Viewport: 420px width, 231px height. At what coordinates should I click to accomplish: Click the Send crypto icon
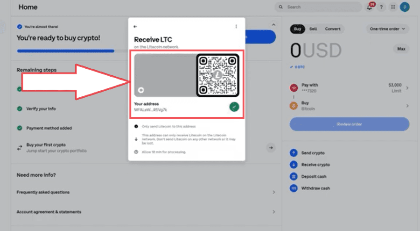(x=294, y=153)
